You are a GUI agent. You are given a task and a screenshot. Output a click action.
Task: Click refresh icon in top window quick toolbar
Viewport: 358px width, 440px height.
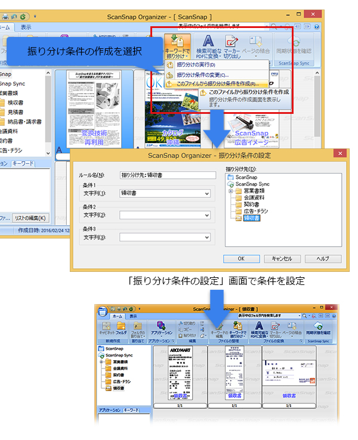click(23, 17)
